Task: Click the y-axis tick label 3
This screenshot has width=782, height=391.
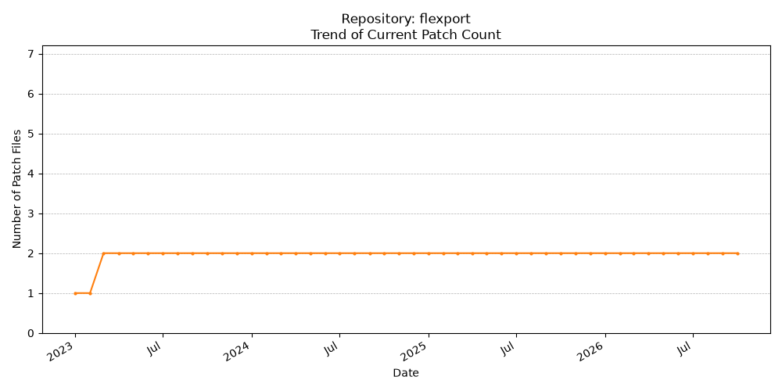Action: pyautogui.click(x=30, y=213)
